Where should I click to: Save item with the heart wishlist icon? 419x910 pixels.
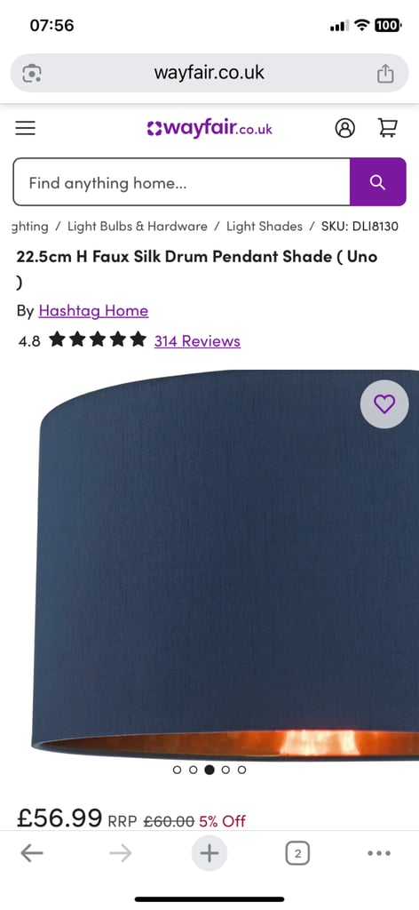pyautogui.click(x=384, y=404)
